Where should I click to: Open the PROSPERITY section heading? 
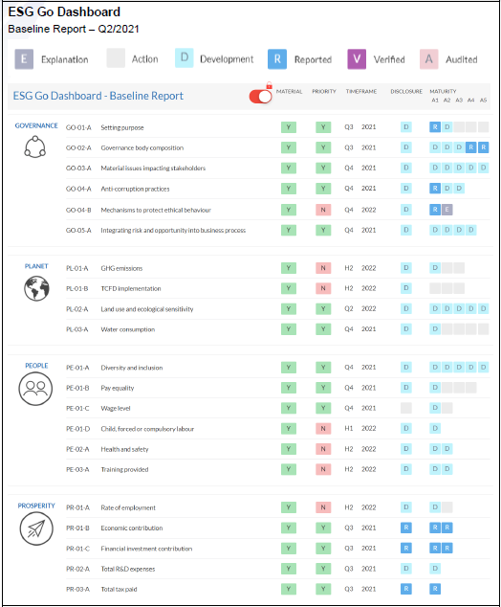(x=36, y=506)
